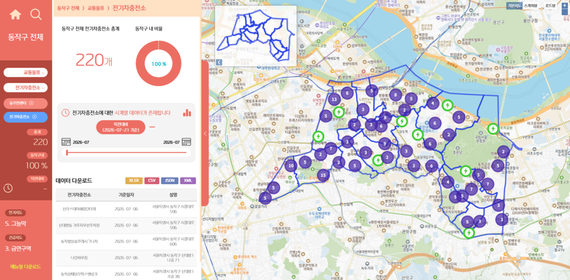Open the 전기차충전소 subcategory dropdown
Screen dimensions: 570x280
pyautogui.click(x=25, y=88)
